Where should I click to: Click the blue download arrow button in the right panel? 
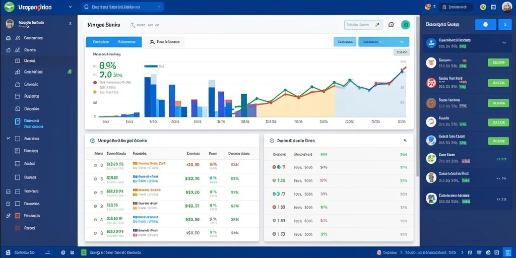pyautogui.click(x=505, y=25)
